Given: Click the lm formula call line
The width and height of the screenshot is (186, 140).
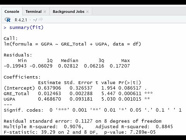Looking at the screenshot, I should (72, 44).
